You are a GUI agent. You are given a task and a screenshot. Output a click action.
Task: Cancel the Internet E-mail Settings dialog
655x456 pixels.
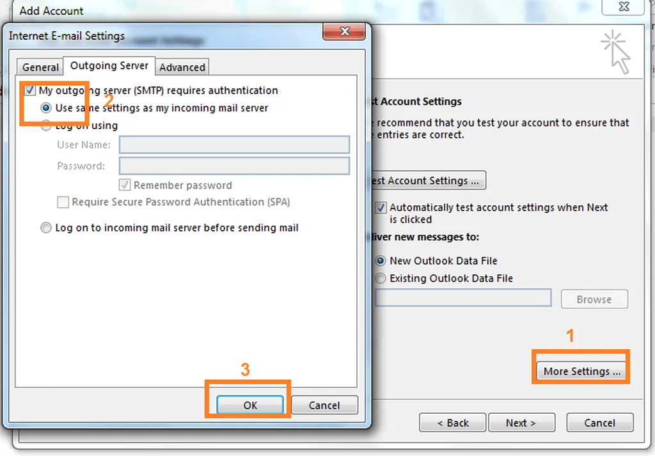(324, 405)
